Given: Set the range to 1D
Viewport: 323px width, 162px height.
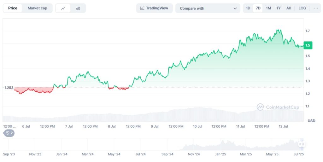Looking at the screenshot, I should [248, 8].
